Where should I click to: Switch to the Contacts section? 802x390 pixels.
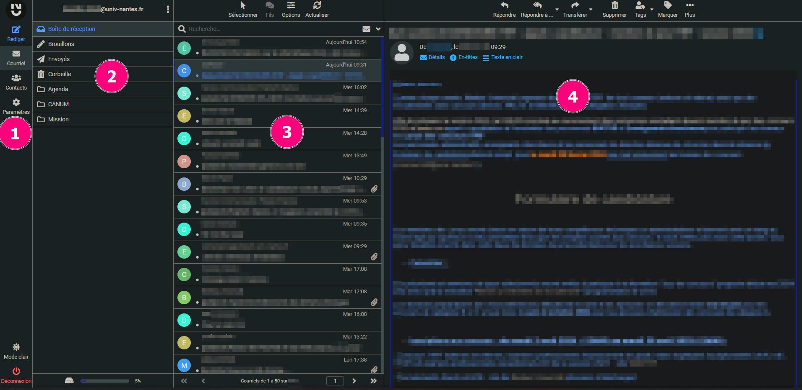tap(16, 82)
